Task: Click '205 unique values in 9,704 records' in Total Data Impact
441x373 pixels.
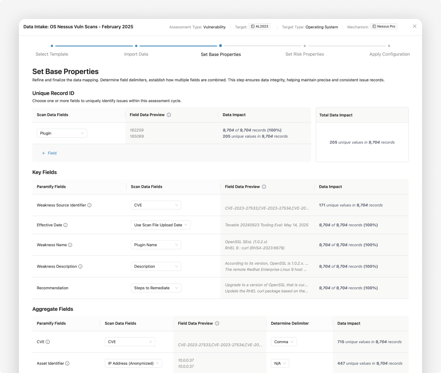Action: pos(362,142)
